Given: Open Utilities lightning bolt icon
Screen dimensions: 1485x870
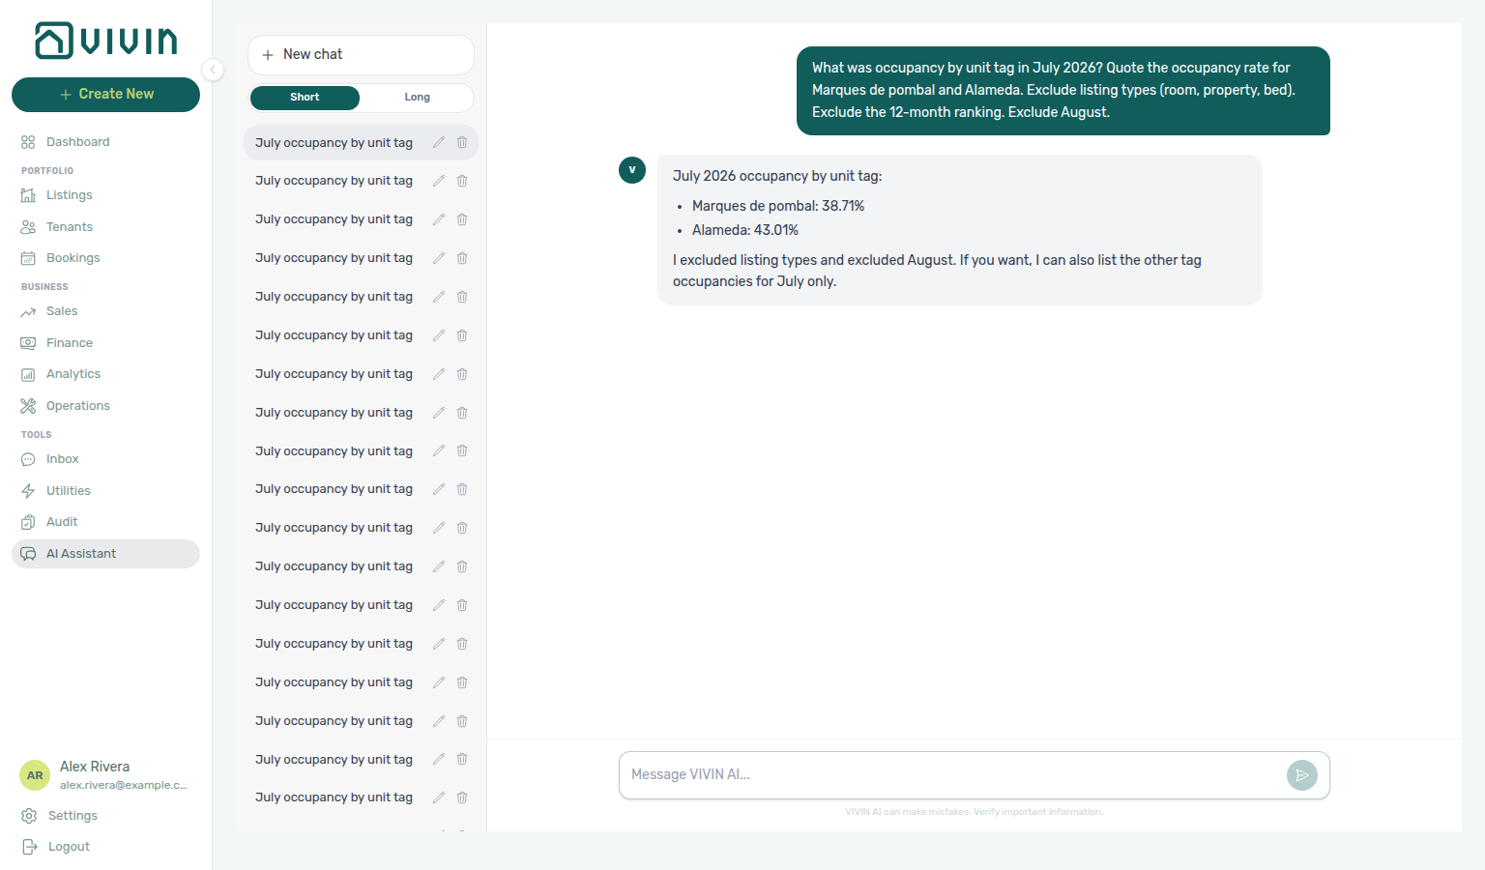Looking at the screenshot, I should pyautogui.click(x=28, y=491).
